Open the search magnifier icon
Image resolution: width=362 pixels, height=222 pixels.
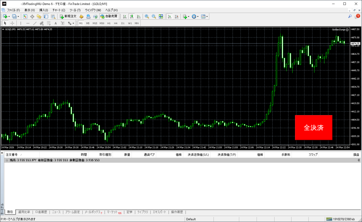coord(350,16)
